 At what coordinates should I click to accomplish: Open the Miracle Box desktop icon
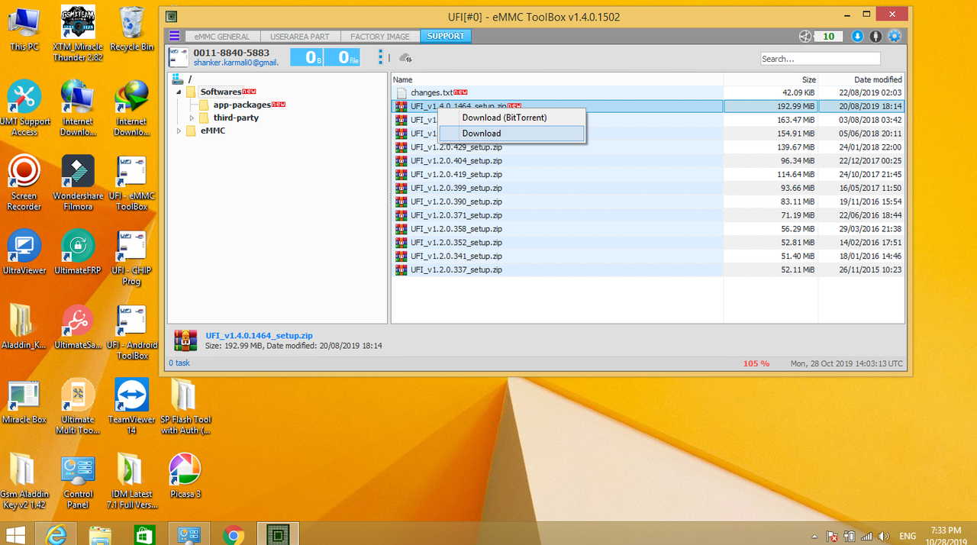(24, 402)
